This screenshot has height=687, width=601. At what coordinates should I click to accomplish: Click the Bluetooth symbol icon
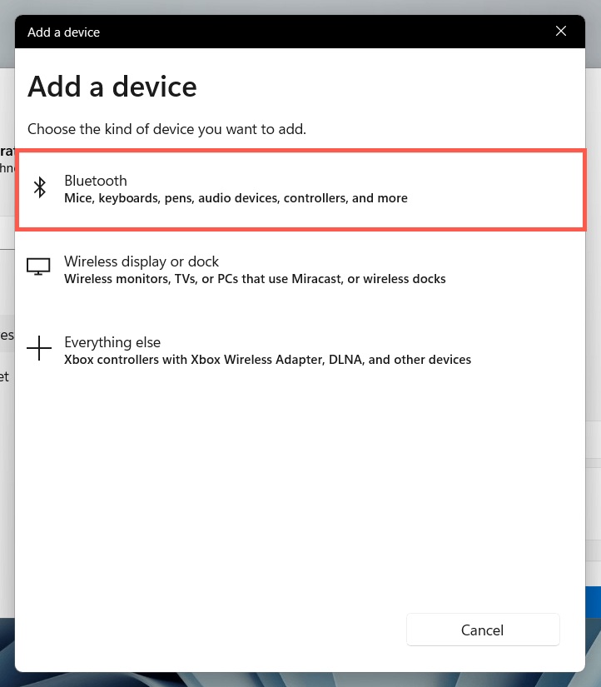point(39,188)
